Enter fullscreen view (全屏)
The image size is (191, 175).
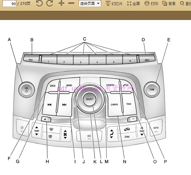click(134, 4)
